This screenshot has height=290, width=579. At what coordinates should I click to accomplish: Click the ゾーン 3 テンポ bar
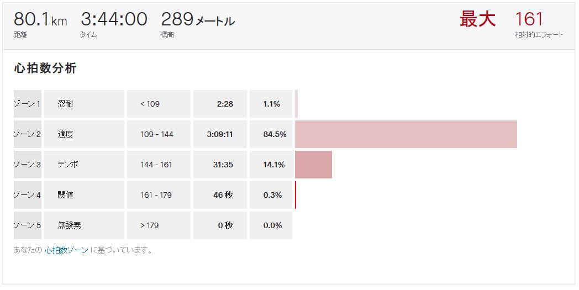coord(313,165)
